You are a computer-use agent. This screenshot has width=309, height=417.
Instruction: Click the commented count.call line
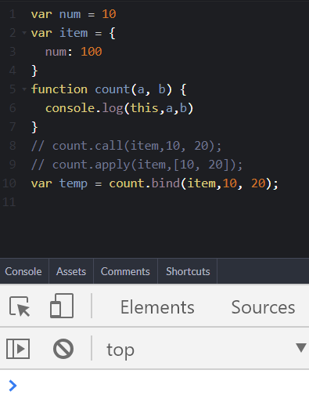(126, 146)
